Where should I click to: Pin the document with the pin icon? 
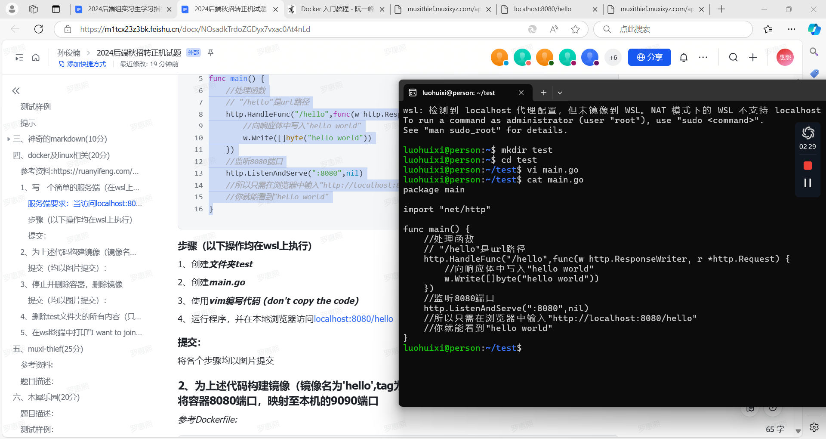[211, 53]
